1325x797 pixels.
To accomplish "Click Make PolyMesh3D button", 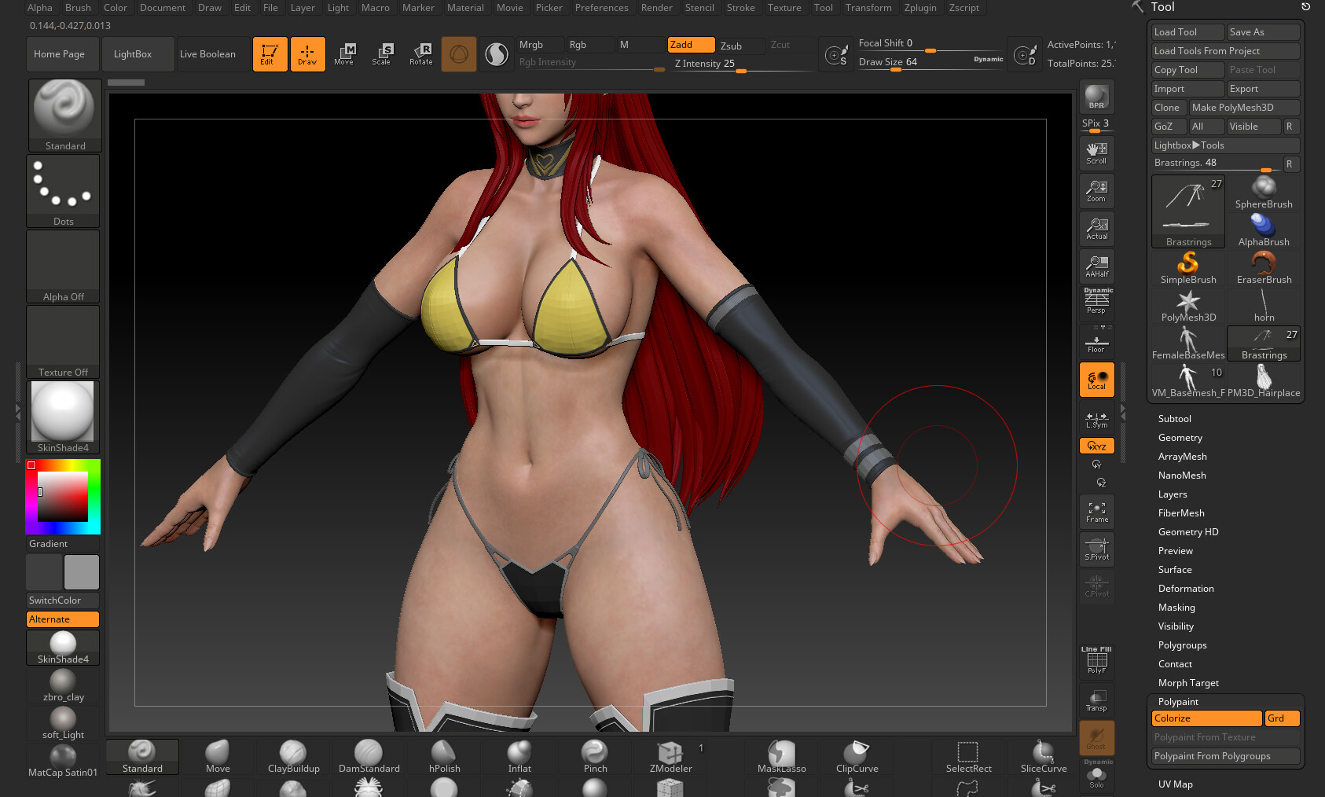I will (x=1244, y=108).
